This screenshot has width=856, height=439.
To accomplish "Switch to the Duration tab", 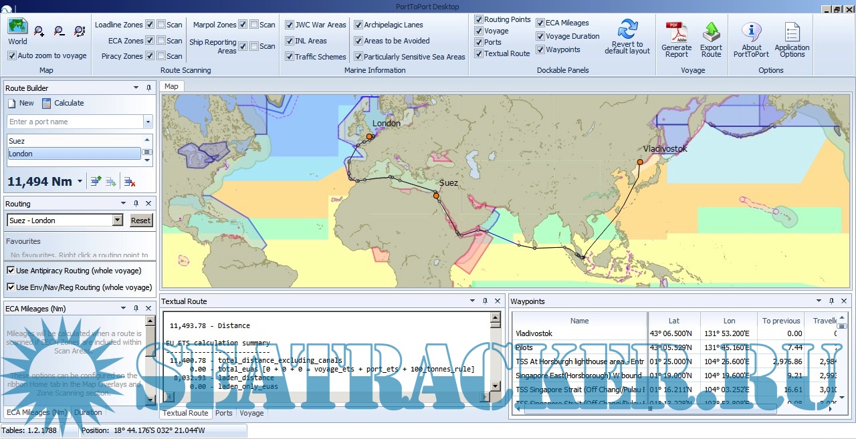I will (x=88, y=412).
